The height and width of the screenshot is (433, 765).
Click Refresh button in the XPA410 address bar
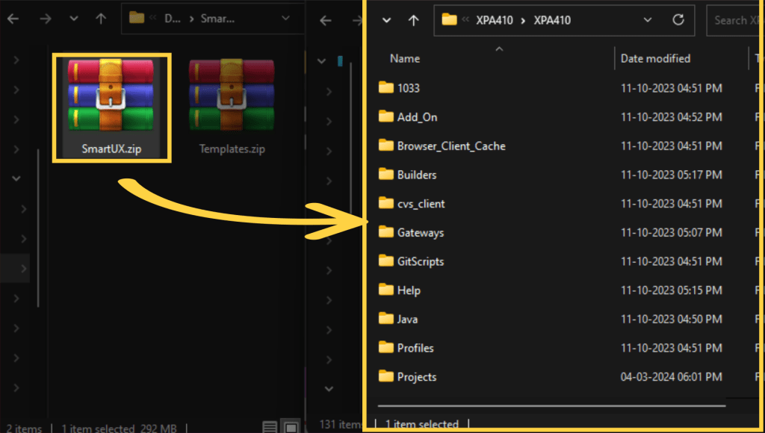678,20
